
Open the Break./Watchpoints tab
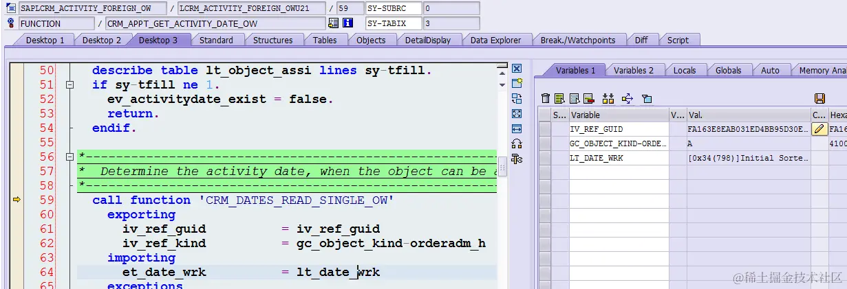(578, 40)
